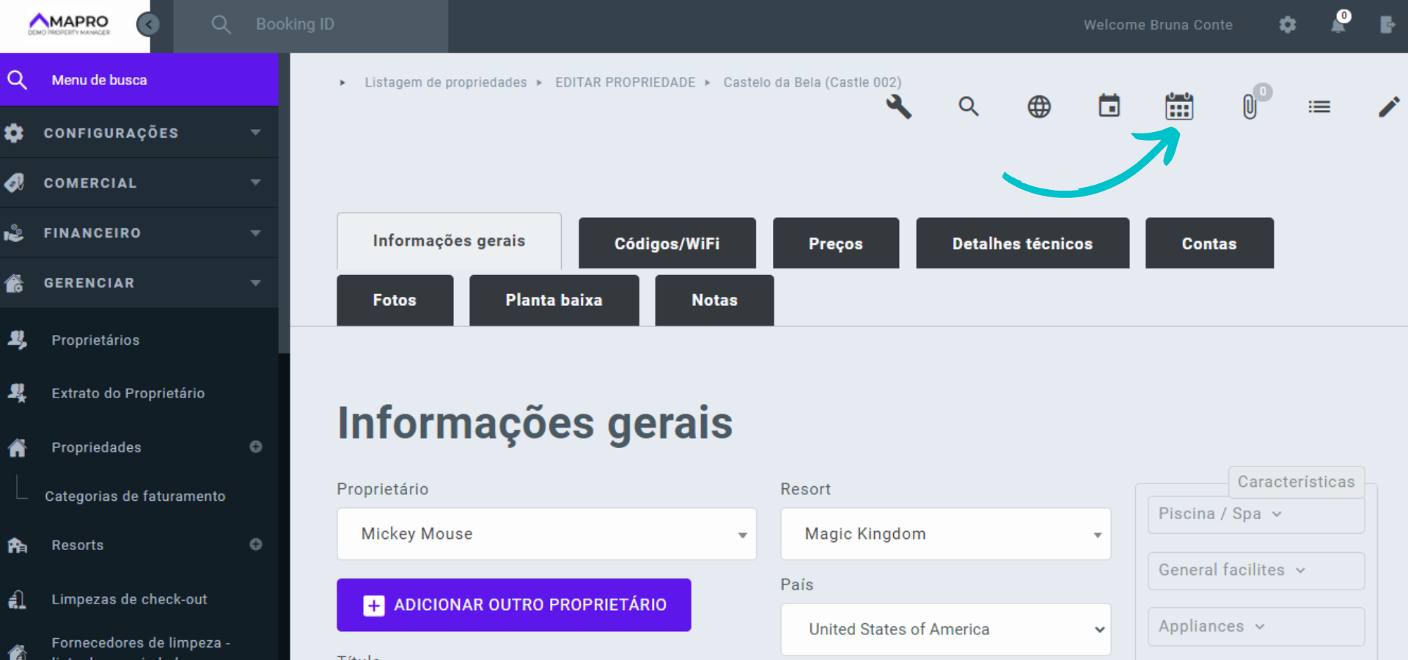1408x660 pixels.
Task: Click the availability calendar icon under the arrow
Action: click(x=1178, y=107)
